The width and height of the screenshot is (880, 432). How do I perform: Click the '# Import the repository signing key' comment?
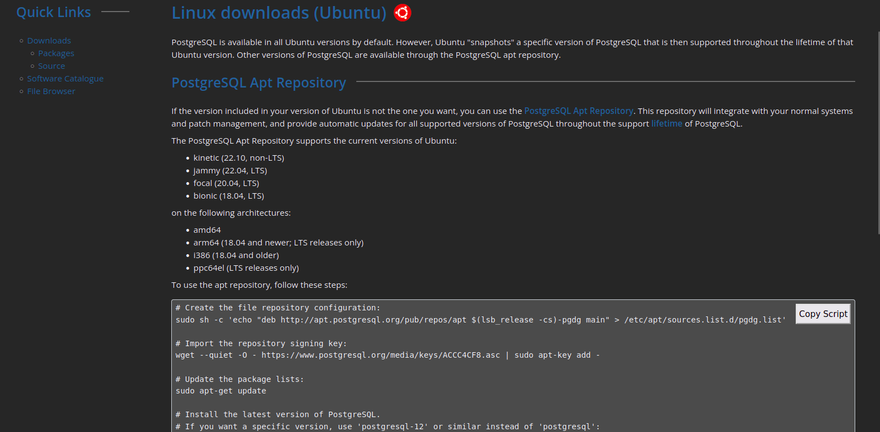click(x=261, y=343)
